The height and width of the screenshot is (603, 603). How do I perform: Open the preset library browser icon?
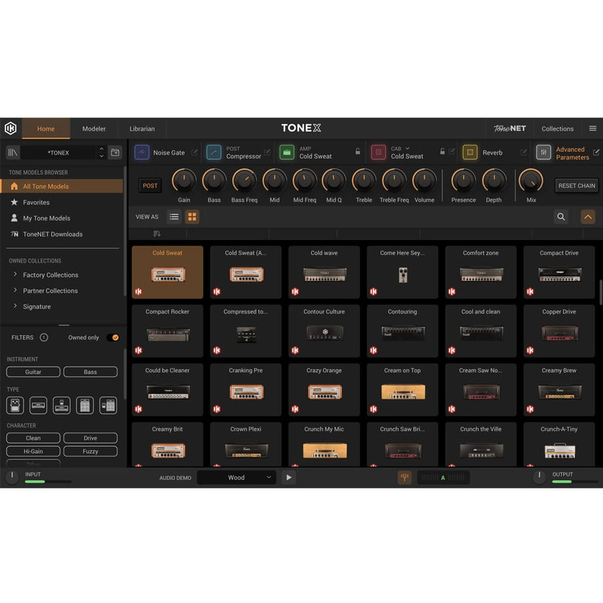pos(13,153)
